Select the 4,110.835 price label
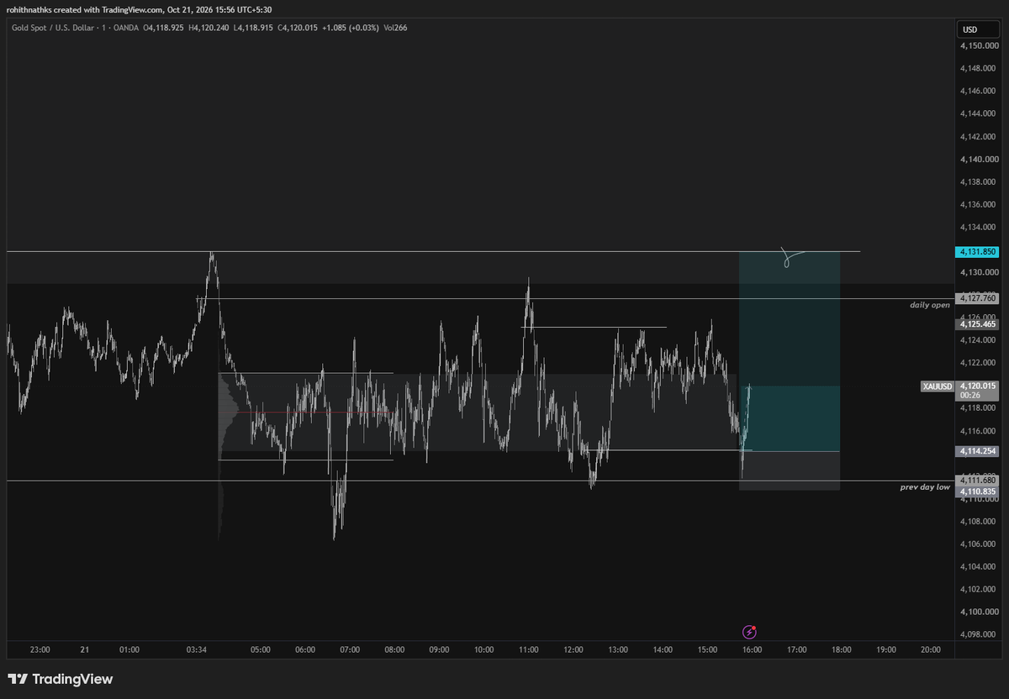Image resolution: width=1009 pixels, height=699 pixels. tap(978, 491)
